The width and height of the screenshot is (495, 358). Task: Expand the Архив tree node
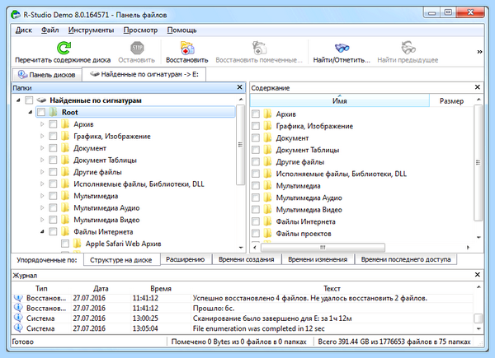tap(42, 124)
